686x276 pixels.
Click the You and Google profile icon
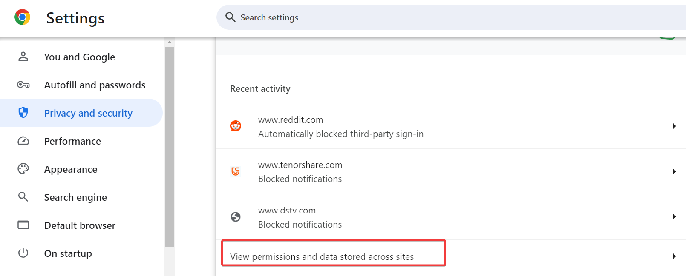click(x=23, y=57)
